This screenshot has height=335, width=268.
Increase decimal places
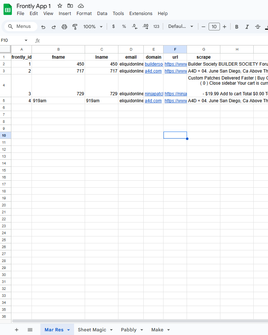pos(146,26)
